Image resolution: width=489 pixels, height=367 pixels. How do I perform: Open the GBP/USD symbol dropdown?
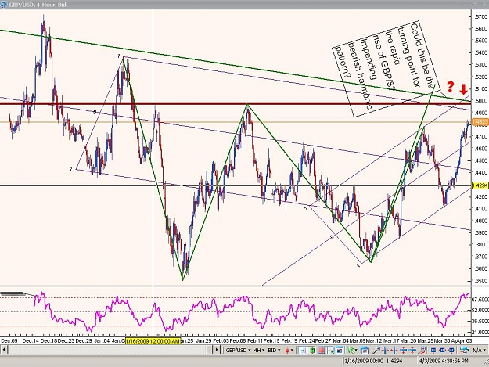pos(239,351)
